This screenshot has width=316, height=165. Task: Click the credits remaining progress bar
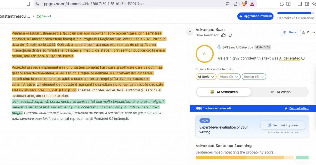click(x=294, y=13)
